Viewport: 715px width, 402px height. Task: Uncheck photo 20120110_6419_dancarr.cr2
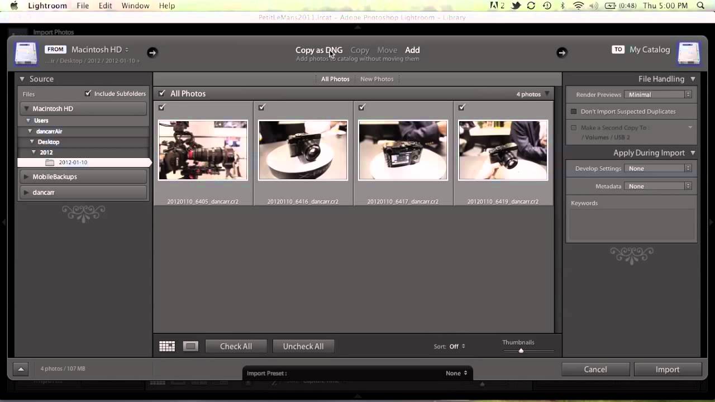pyautogui.click(x=461, y=107)
